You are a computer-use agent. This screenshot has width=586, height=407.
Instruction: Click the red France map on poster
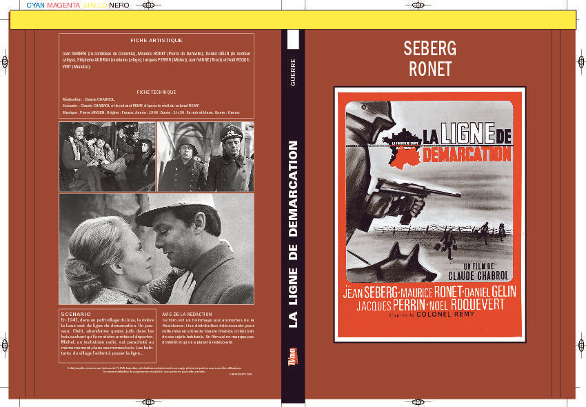403,149
